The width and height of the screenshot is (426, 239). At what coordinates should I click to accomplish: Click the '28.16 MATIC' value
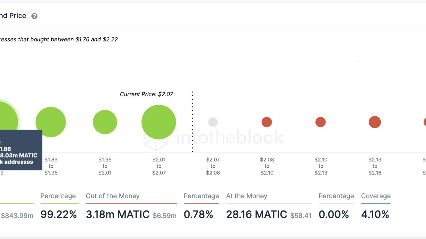pos(257,215)
